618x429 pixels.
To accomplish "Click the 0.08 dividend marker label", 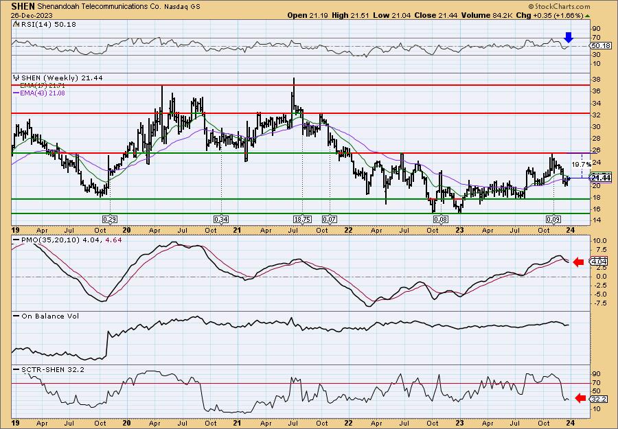I will coord(440,219).
